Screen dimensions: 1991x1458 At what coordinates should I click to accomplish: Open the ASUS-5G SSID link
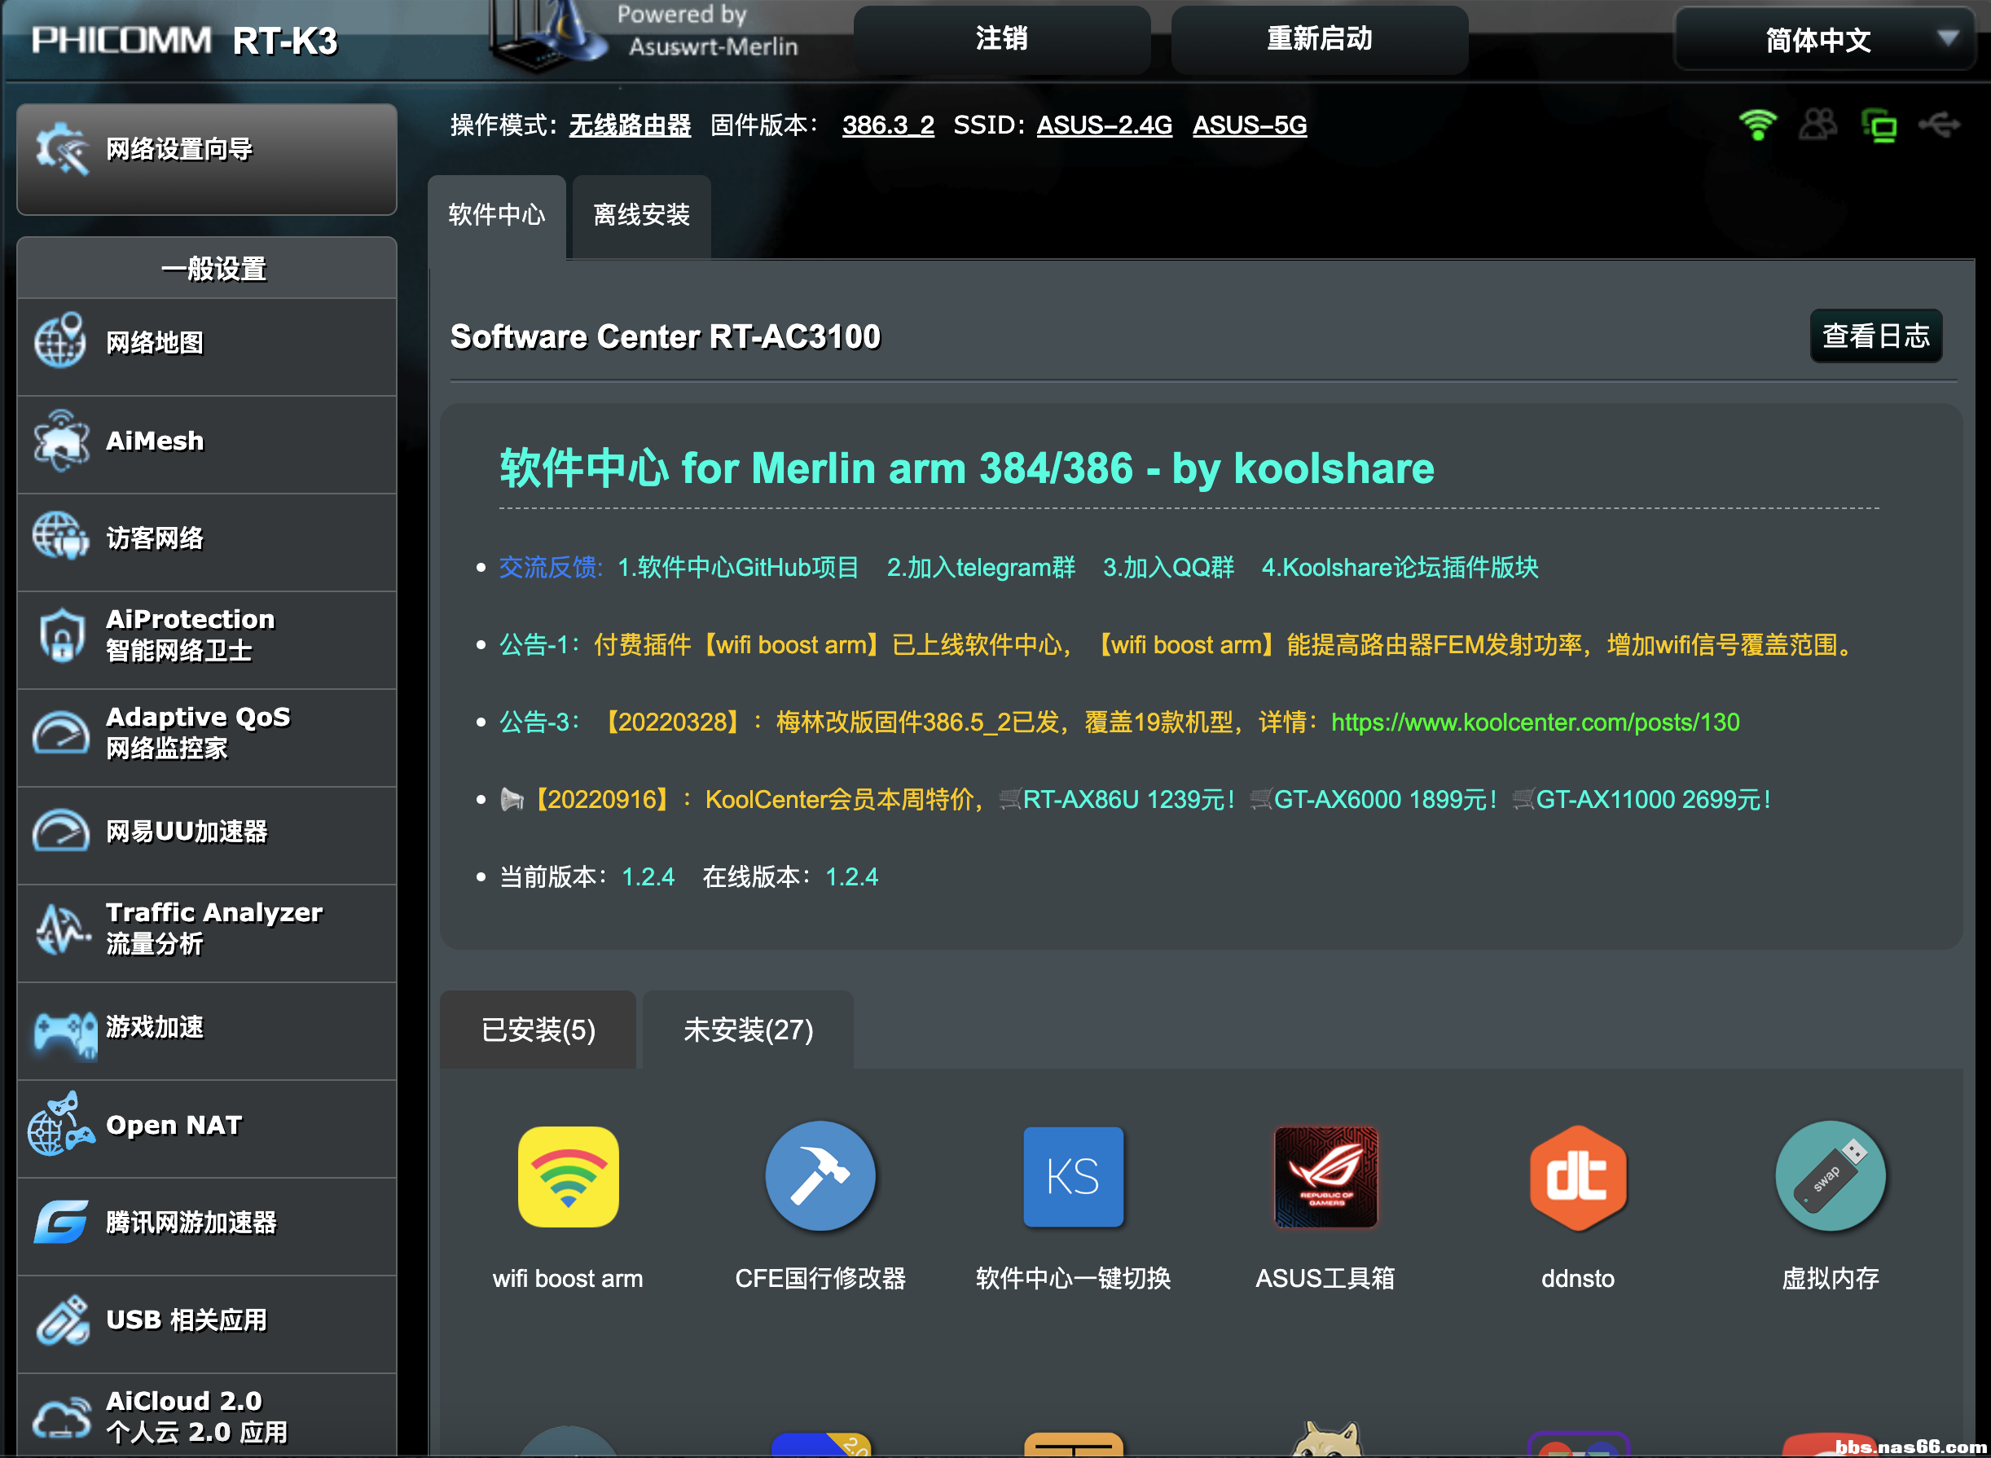pos(1250,125)
